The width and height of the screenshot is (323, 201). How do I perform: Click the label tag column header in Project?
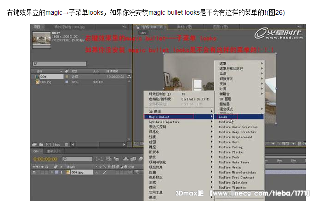tap(66, 71)
